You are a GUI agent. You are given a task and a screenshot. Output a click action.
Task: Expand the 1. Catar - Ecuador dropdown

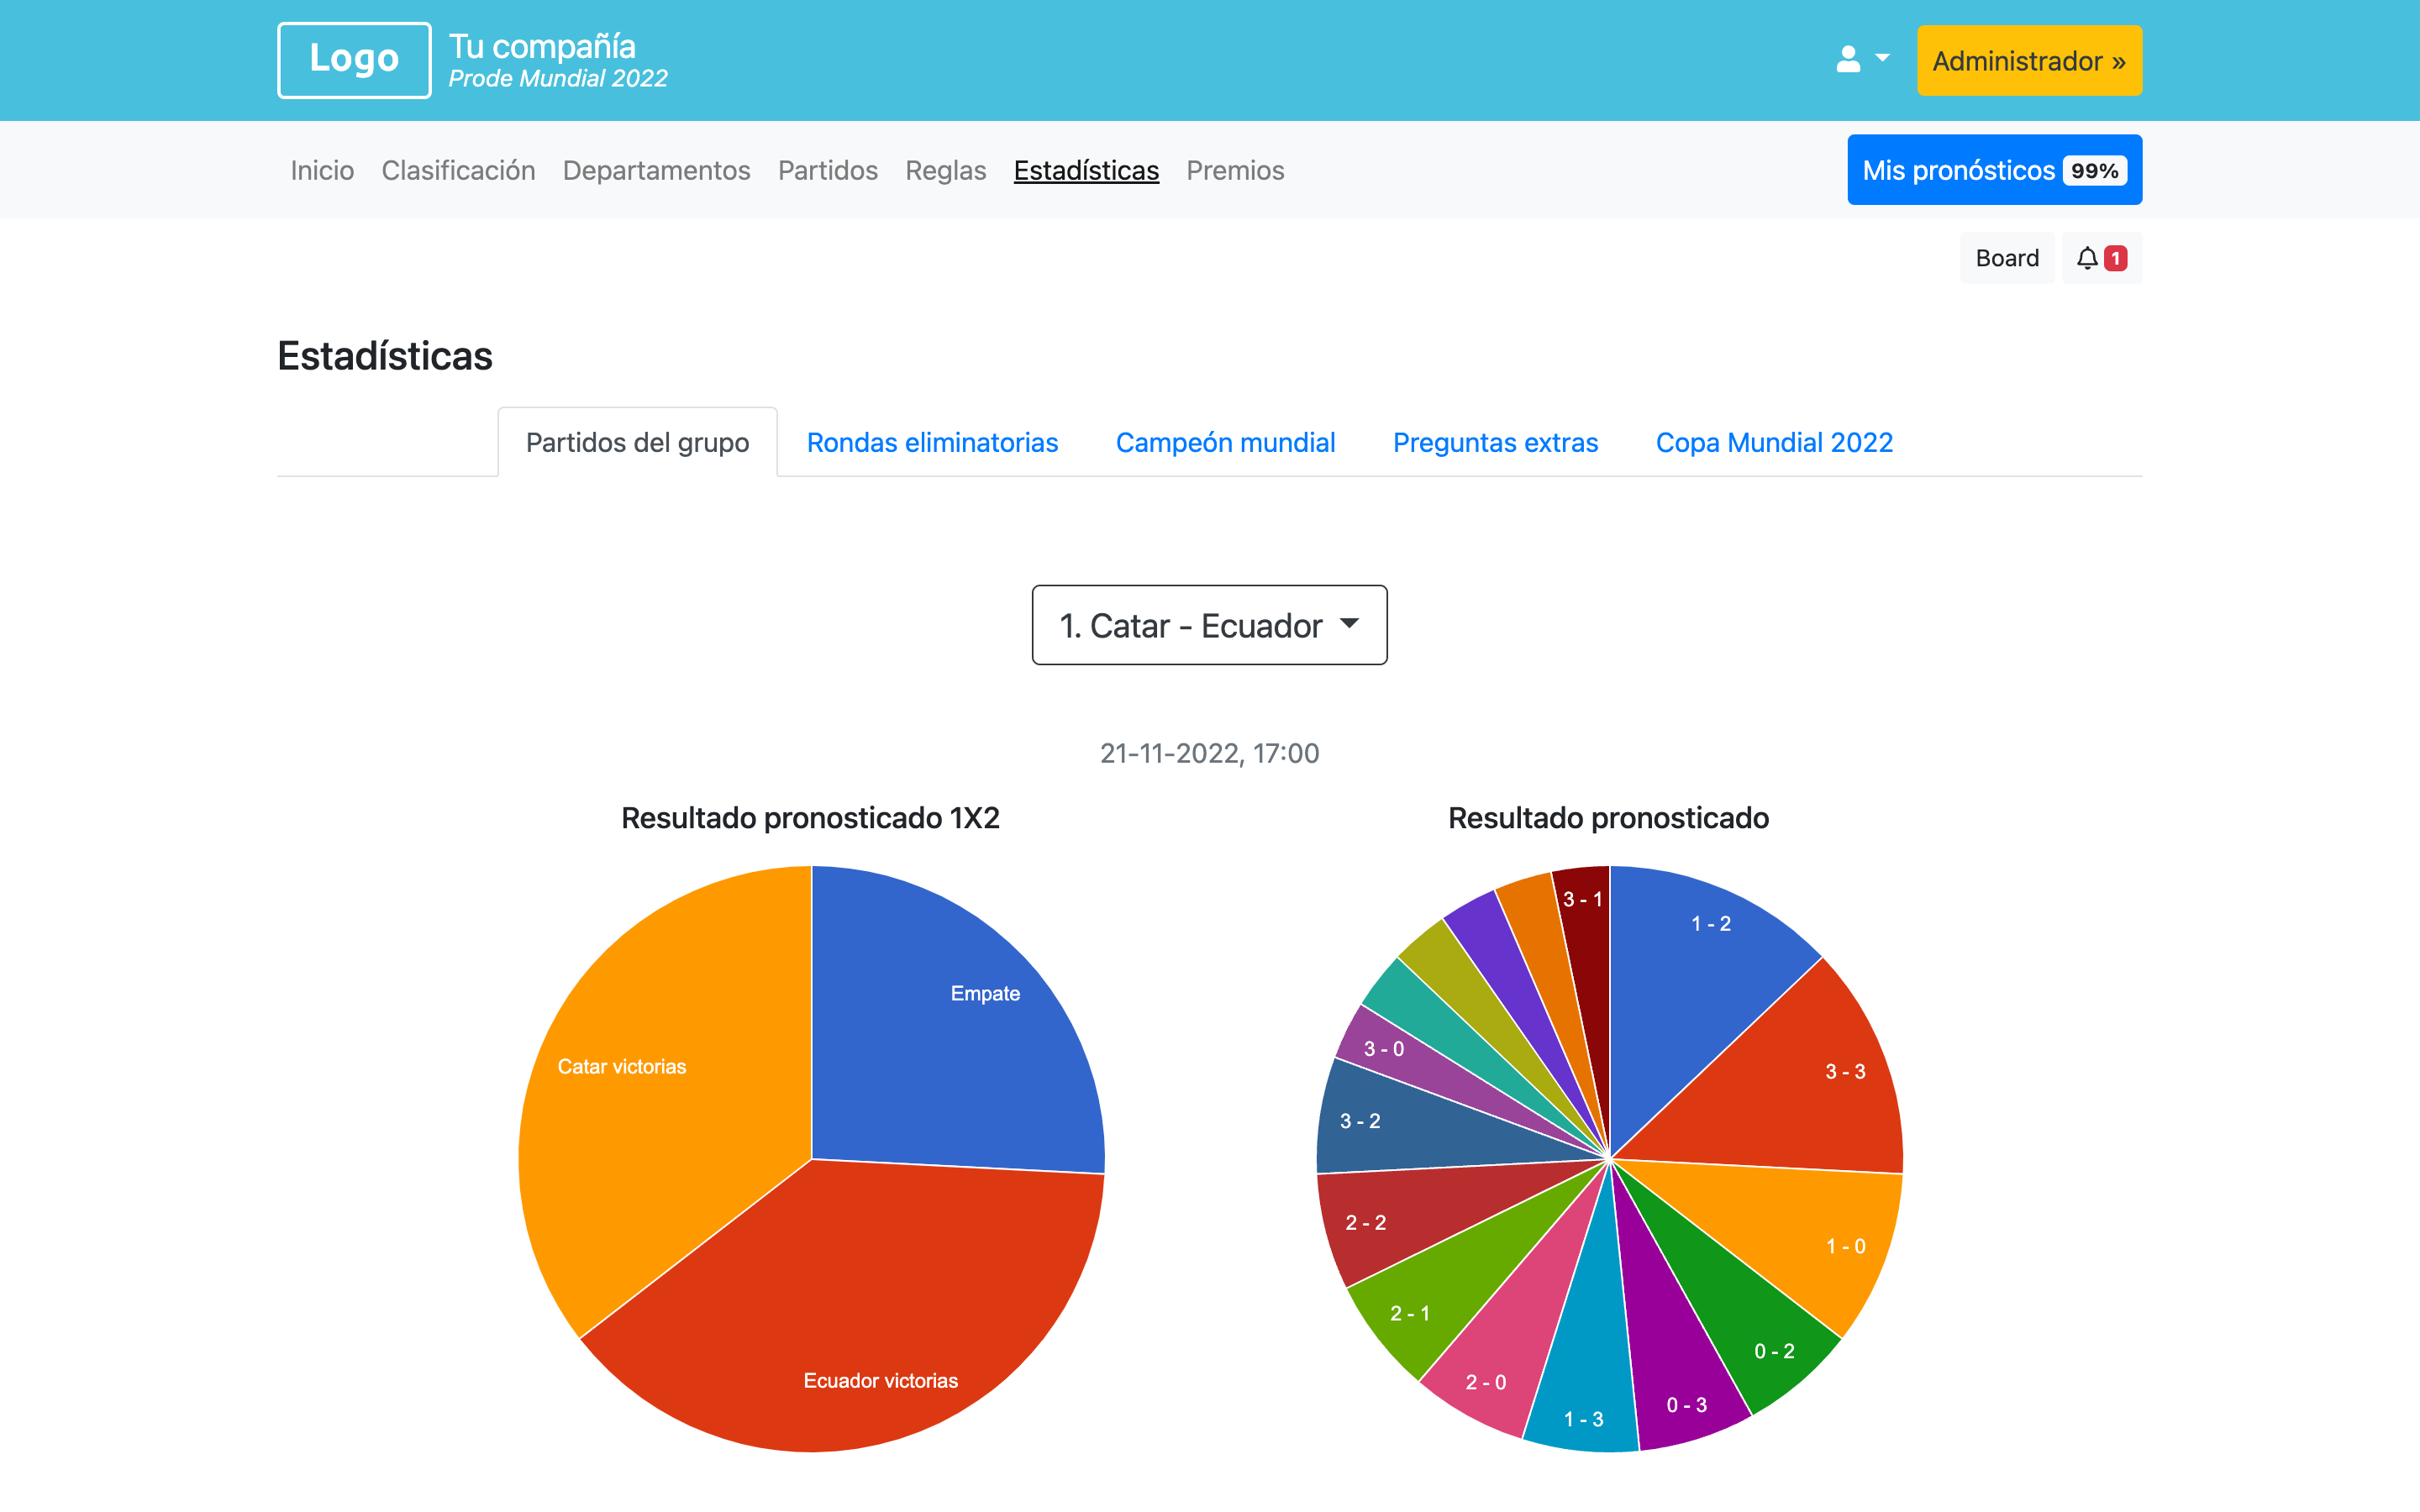[1209, 625]
